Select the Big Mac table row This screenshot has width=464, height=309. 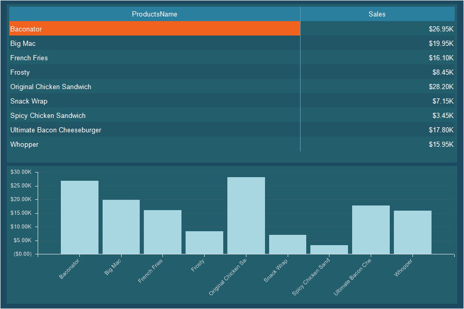[x=155, y=44]
